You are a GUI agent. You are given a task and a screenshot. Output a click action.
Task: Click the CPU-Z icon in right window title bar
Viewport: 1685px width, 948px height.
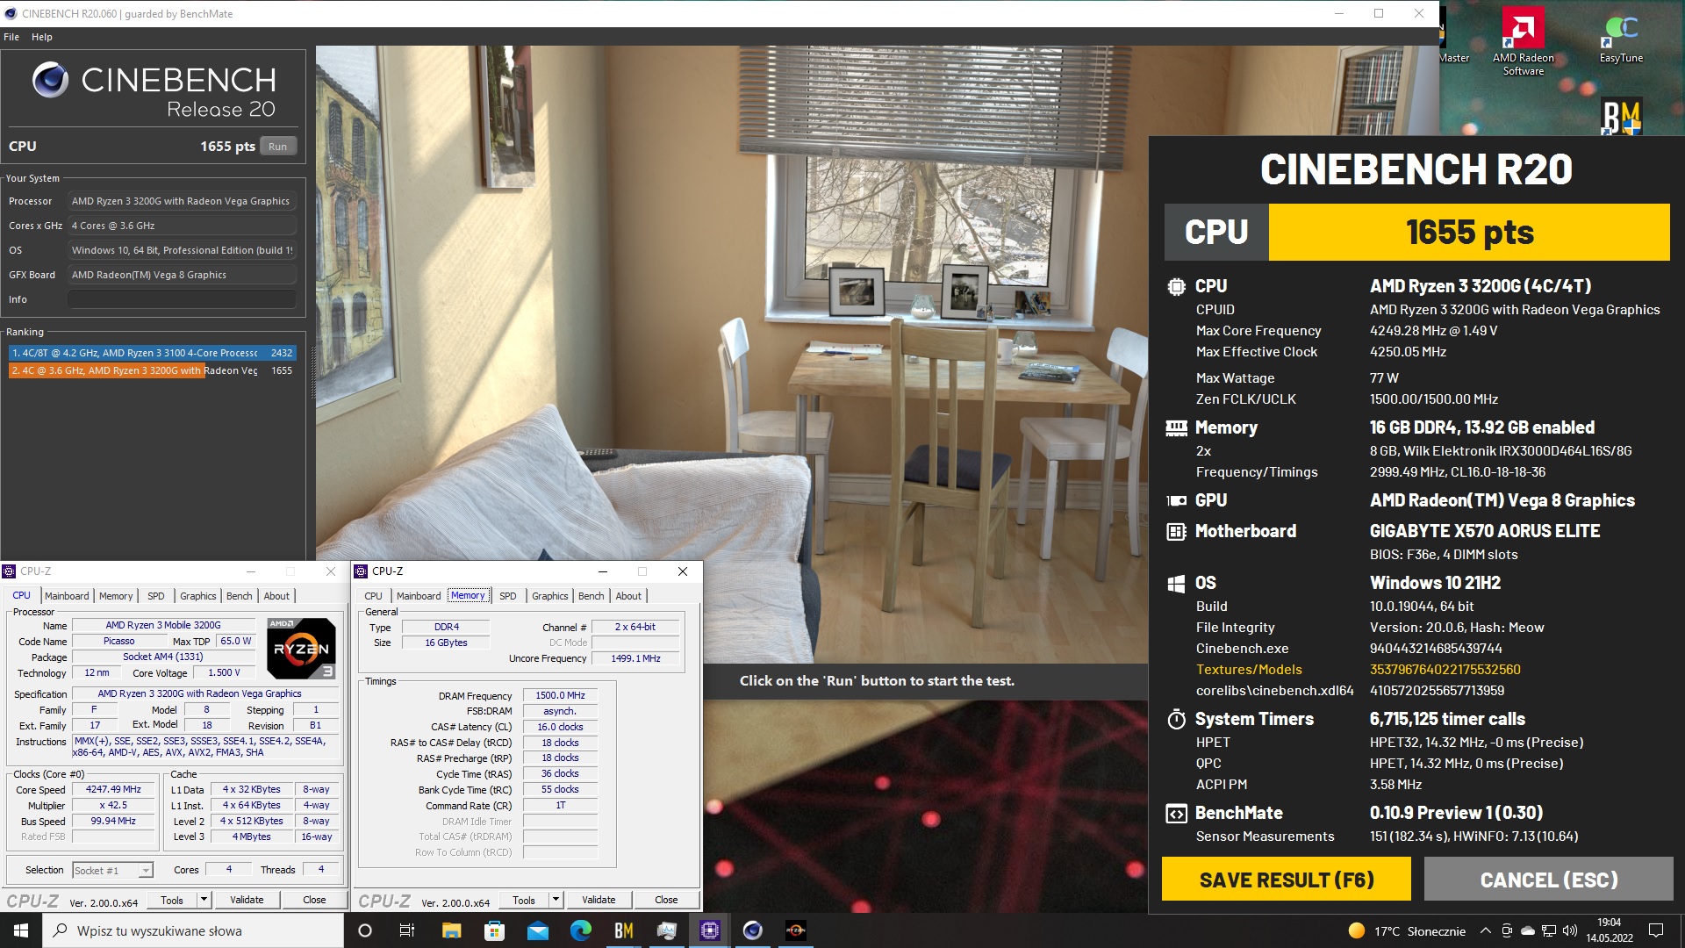click(361, 571)
